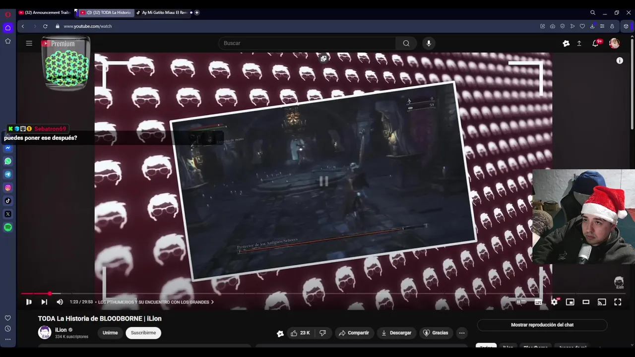Toggle theater mode view

[x=586, y=302]
